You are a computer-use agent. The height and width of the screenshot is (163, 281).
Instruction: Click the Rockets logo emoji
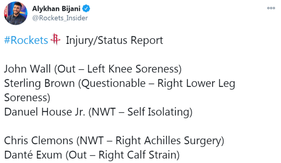coord(55,39)
